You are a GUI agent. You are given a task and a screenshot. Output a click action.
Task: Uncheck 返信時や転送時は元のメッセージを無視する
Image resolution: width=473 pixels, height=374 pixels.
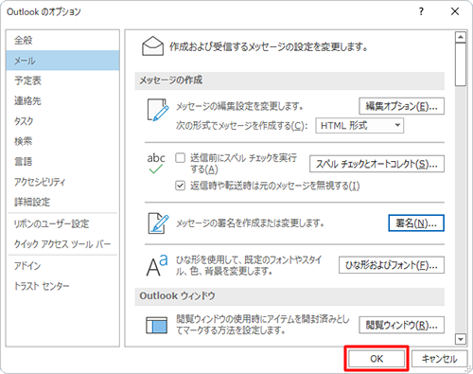pos(180,186)
